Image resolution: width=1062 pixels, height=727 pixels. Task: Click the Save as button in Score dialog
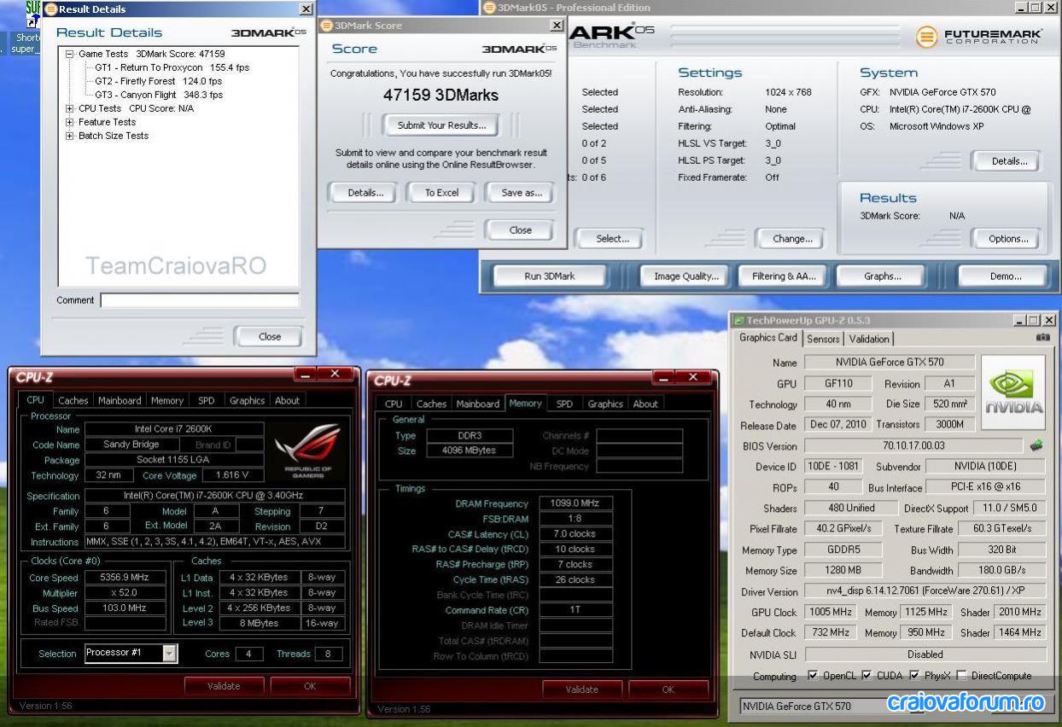point(522,193)
